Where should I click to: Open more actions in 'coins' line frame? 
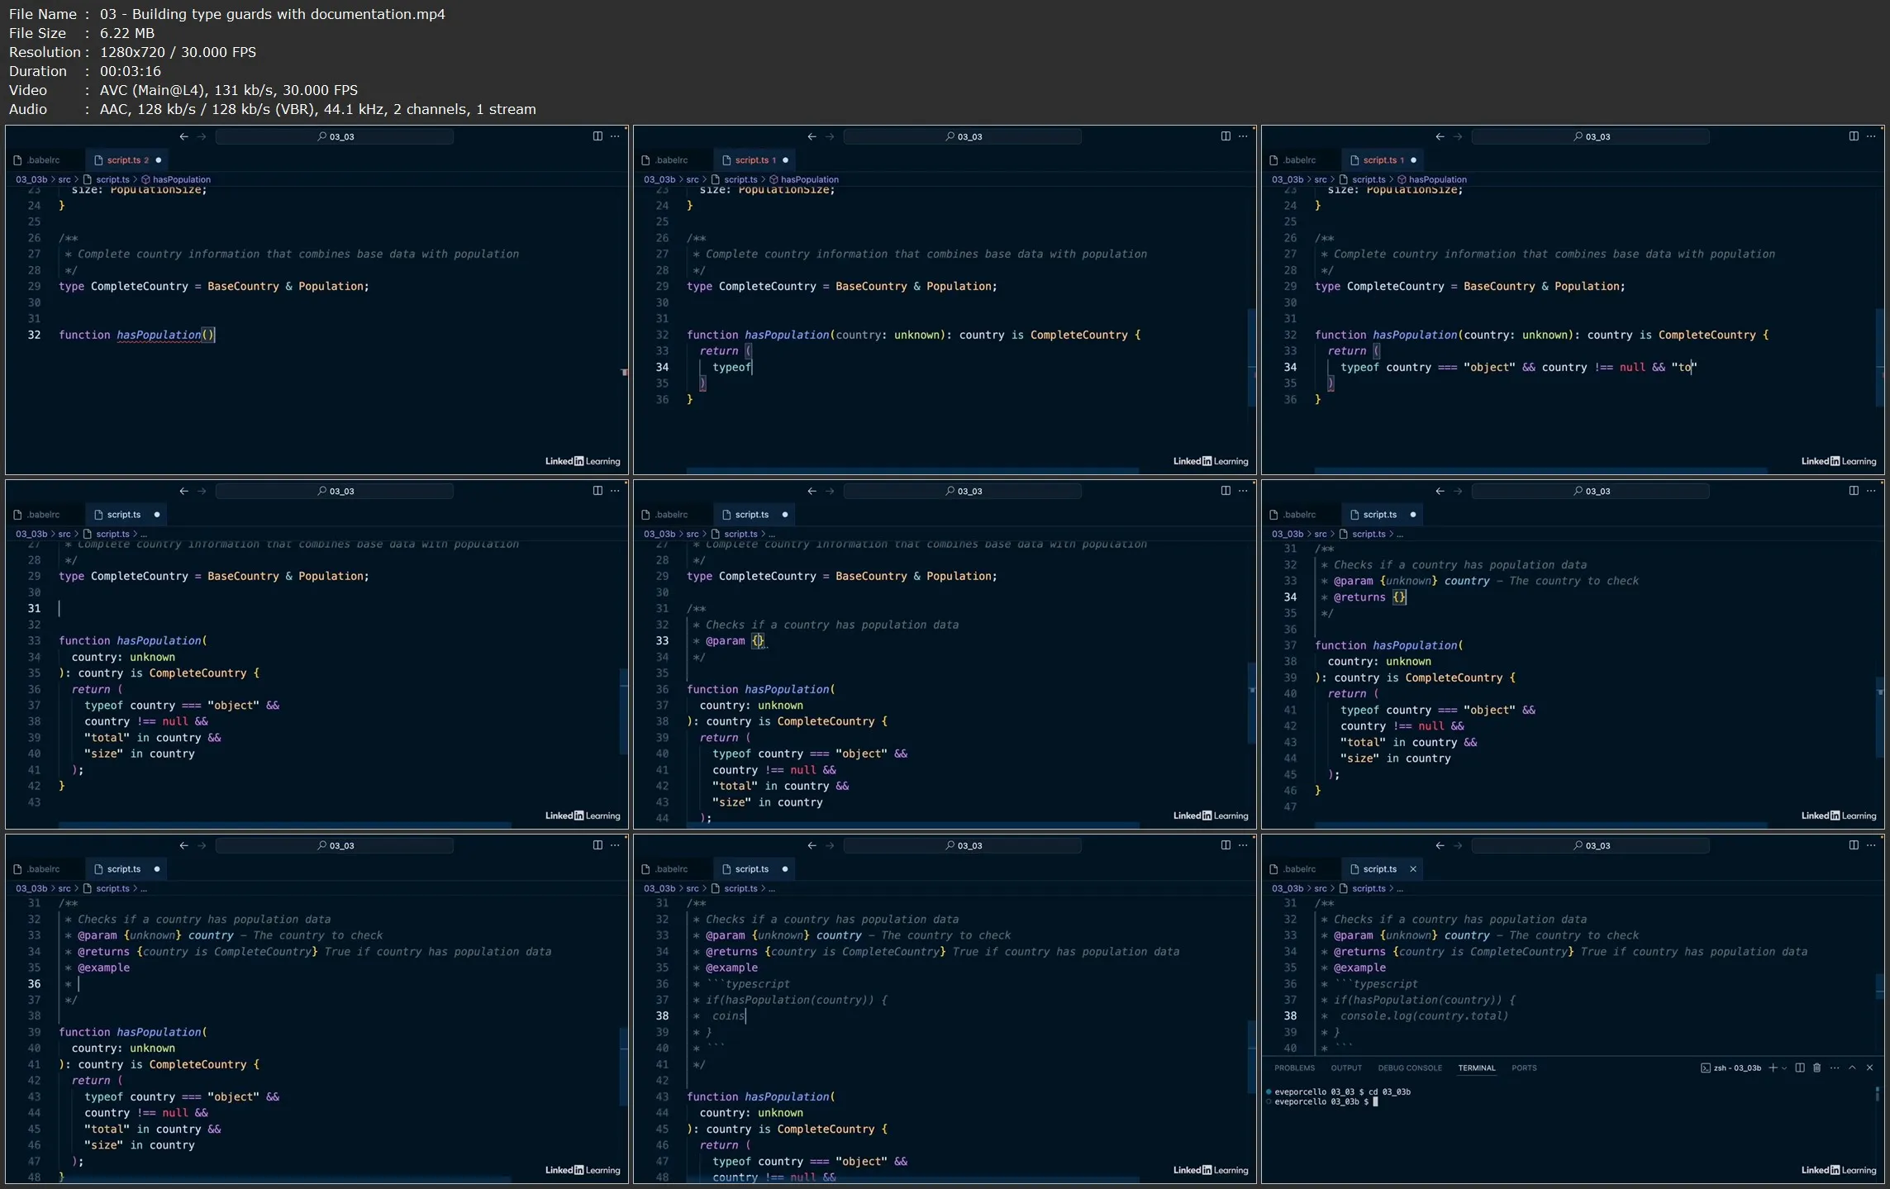(x=1243, y=845)
